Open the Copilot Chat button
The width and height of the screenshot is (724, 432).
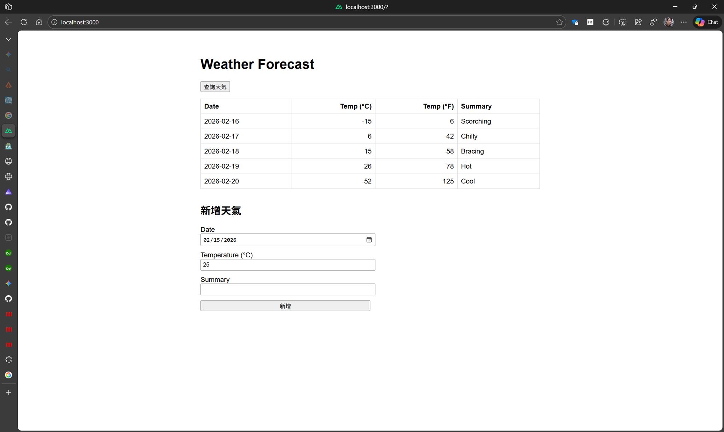(x=707, y=22)
